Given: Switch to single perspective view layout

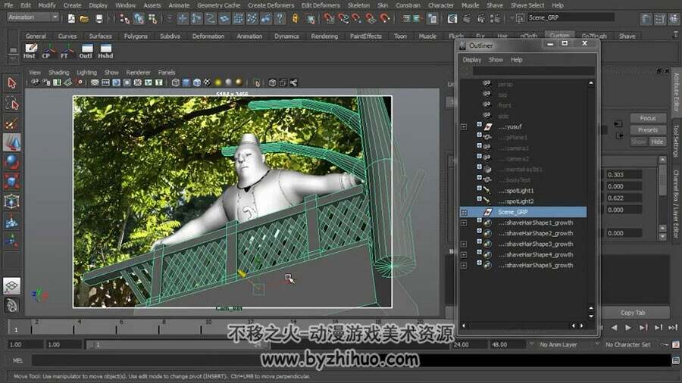Looking at the screenshot, I should pyautogui.click(x=11, y=285).
